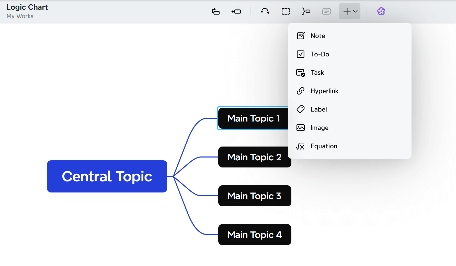Open the comment bubble tool
This screenshot has height=266, width=456.
pos(326,11)
